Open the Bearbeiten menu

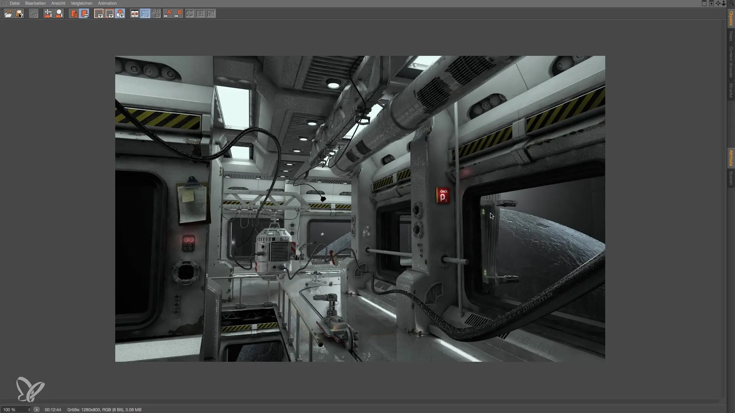coord(35,3)
